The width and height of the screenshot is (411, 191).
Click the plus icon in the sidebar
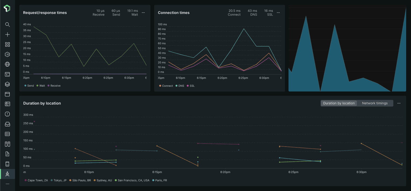pyautogui.click(x=8, y=35)
